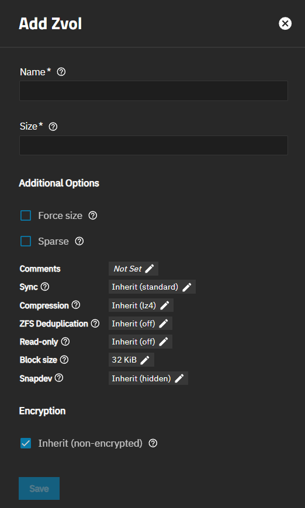Show help for Sparse option
The width and height of the screenshot is (305, 508).
[x=79, y=241]
